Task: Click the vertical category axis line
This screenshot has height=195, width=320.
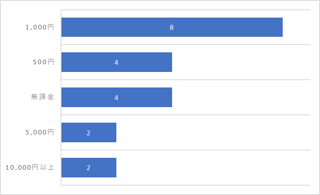Action: (61, 97)
